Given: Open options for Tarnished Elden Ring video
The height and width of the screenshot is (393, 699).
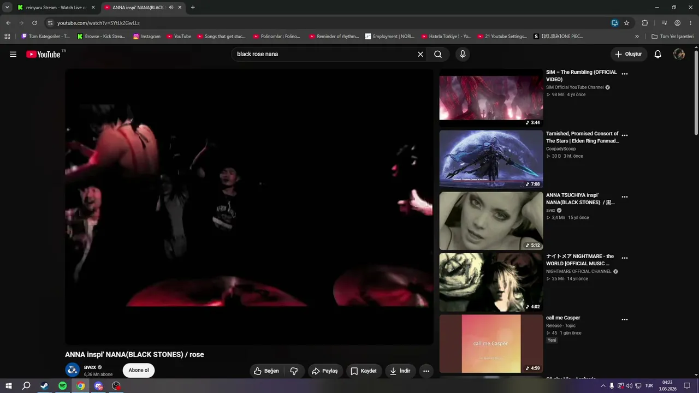Looking at the screenshot, I should pos(625,135).
